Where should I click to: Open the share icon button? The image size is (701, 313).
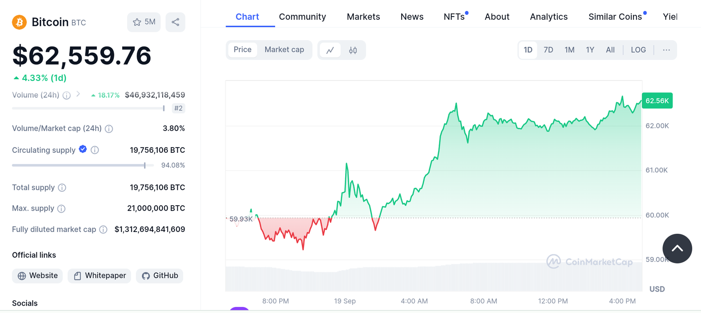175,22
